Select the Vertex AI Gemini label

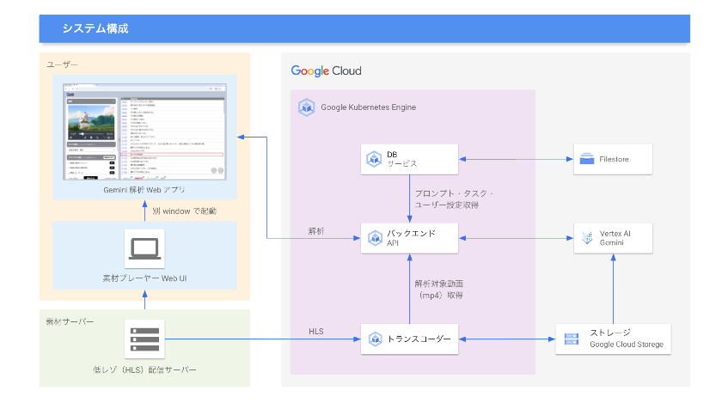[x=615, y=238]
